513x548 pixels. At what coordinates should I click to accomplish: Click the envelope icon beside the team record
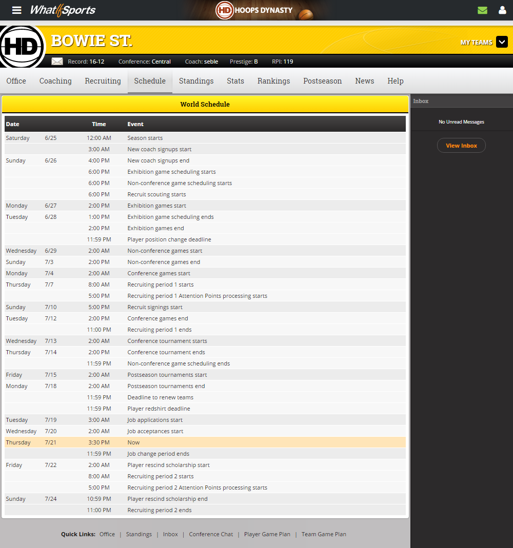pos(56,61)
